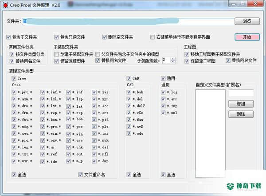Enable 右键菜单运行不显示程序界面 checkbox
Screen dimensions: 266x196
(x=153, y=37)
